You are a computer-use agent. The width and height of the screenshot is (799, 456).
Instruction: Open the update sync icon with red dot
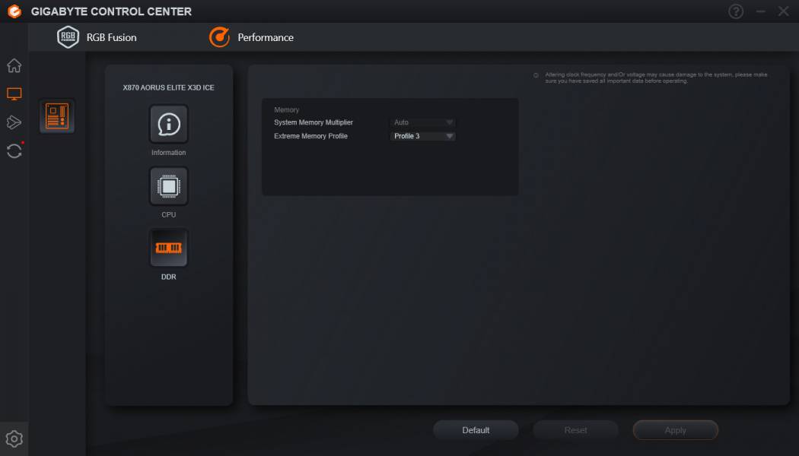pos(14,150)
